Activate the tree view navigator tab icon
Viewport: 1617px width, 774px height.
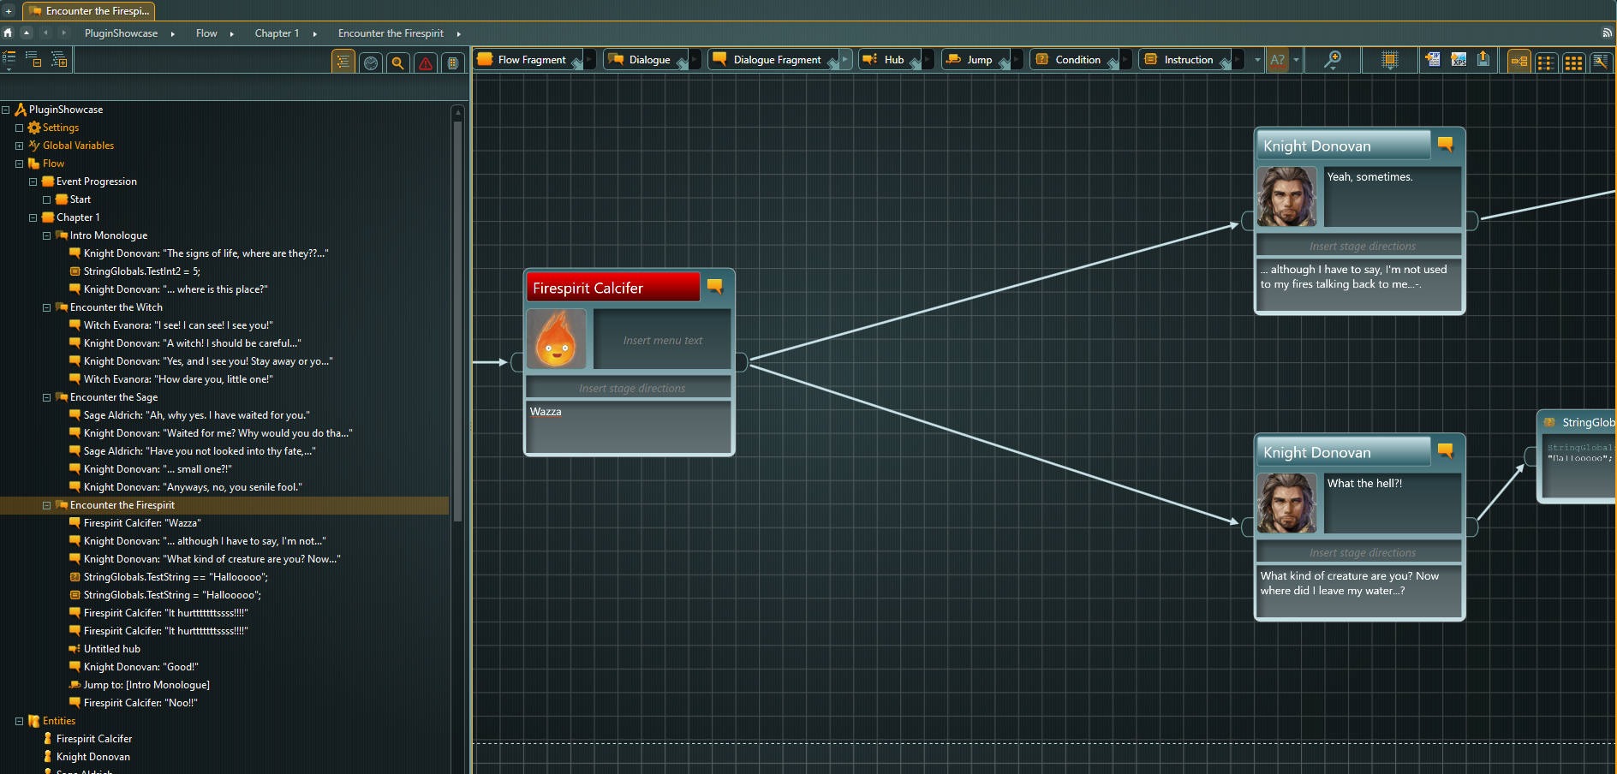[343, 62]
